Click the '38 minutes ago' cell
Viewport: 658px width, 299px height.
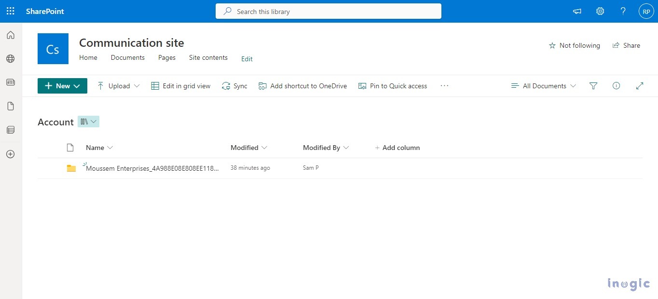click(250, 168)
